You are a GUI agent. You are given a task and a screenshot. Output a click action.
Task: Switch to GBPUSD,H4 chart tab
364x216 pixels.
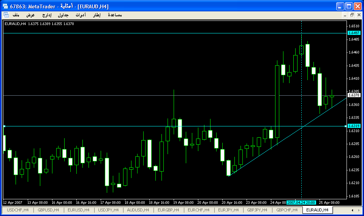(48, 210)
